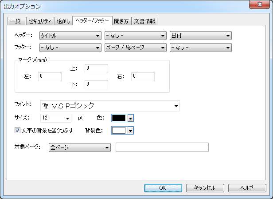The width and height of the screenshot is (273, 199).
Task: Click the top margin 上 input field
Action: pyautogui.click(x=96, y=68)
